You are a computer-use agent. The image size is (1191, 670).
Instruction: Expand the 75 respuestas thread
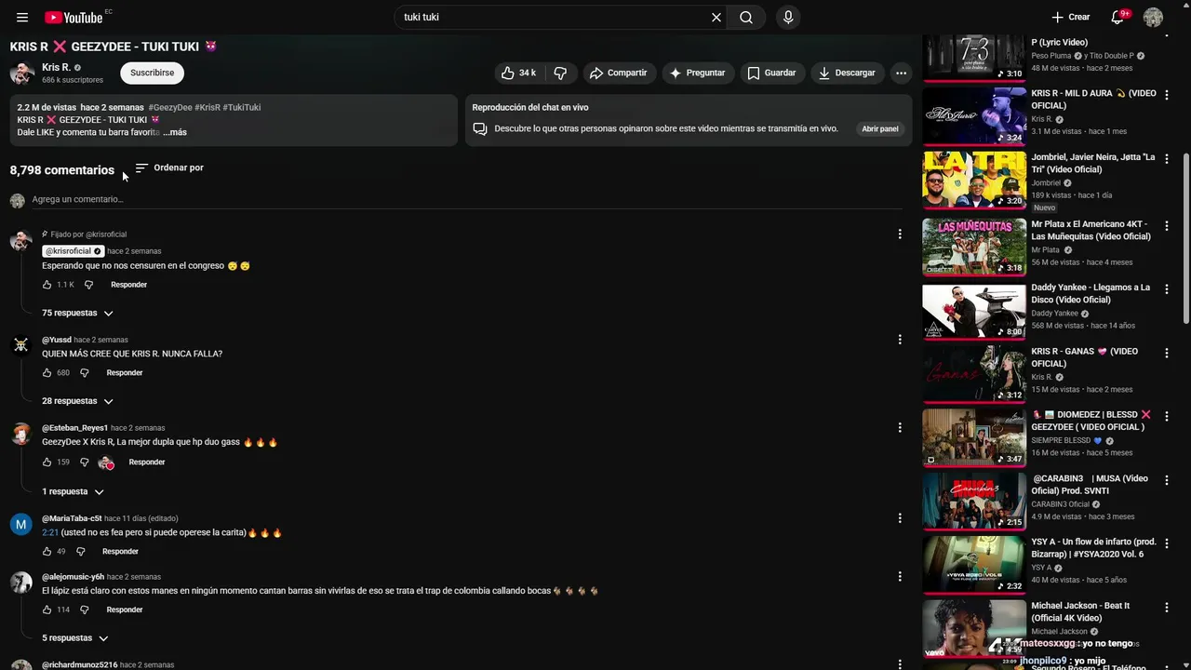(x=78, y=313)
